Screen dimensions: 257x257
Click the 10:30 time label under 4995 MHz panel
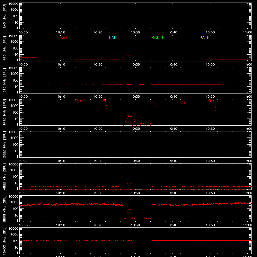[x=135, y=193]
